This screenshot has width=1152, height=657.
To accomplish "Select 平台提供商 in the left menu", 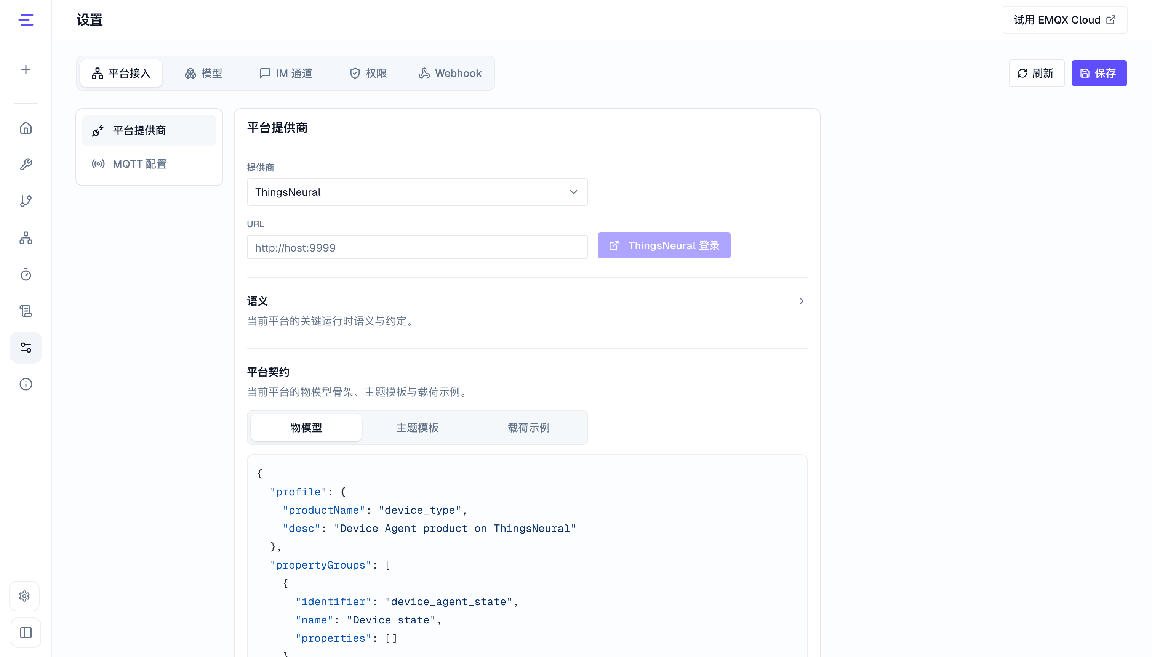I will pyautogui.click(x=149, y=130).
